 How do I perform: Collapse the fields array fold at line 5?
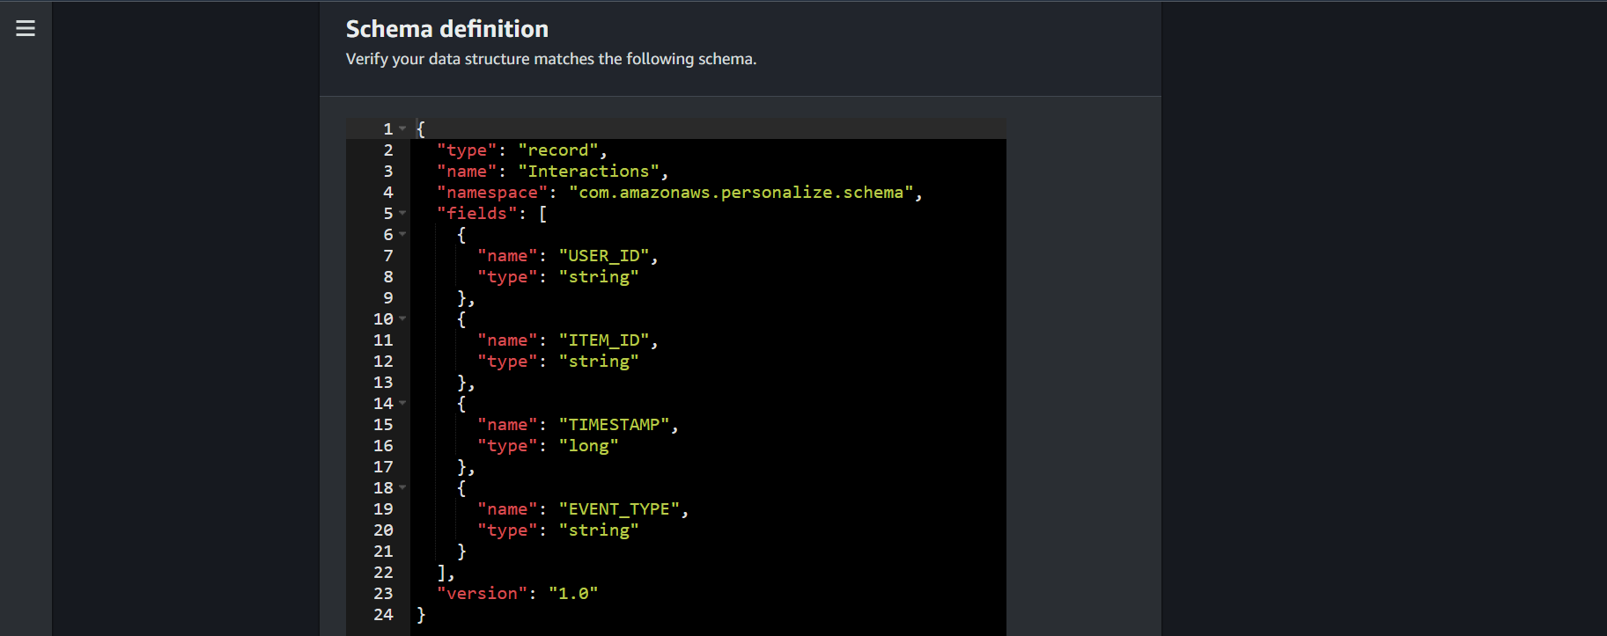pos(402,213)
